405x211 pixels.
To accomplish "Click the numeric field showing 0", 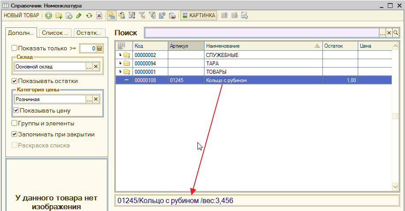I will [x=88, y=48].
